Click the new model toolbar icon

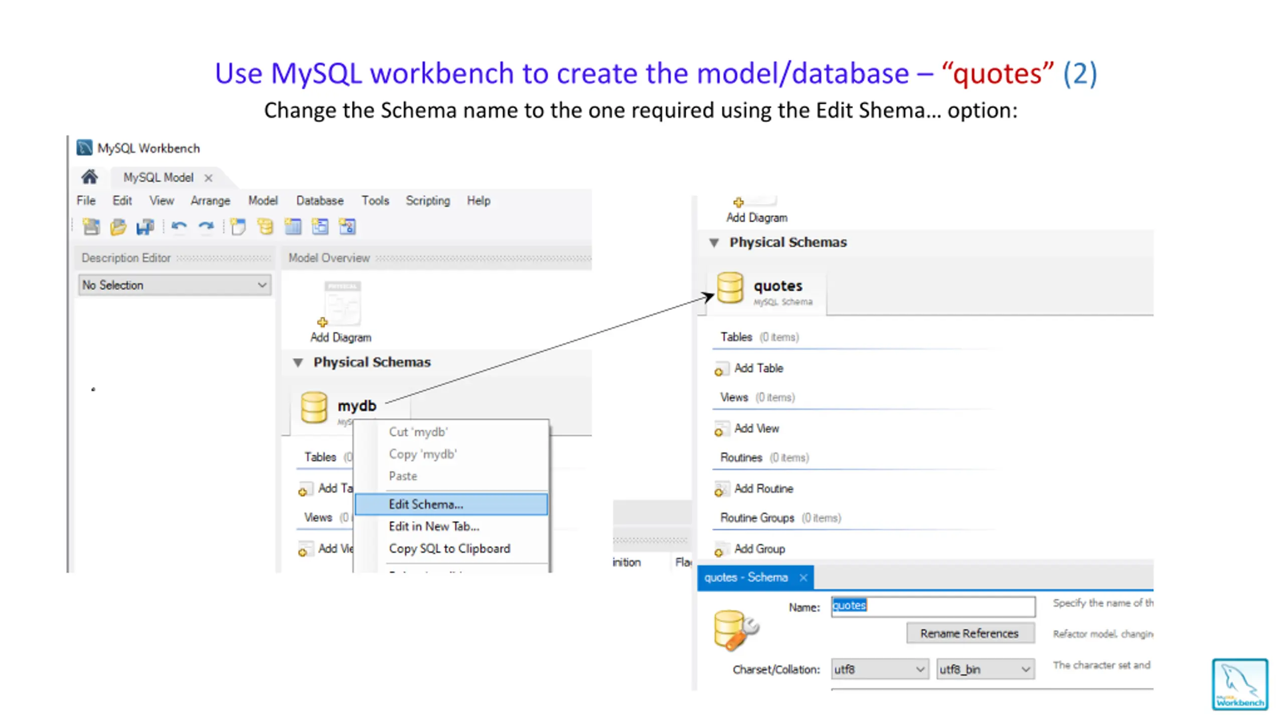91,227
